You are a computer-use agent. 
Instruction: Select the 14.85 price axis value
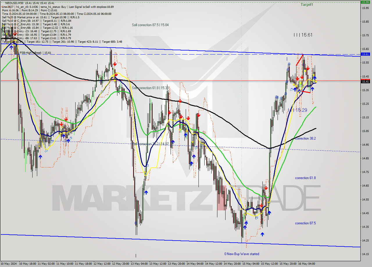tap(365, 158)
